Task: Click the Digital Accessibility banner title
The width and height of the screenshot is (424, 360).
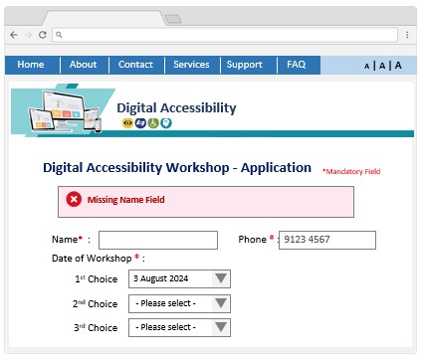Action: pos(176,108)
